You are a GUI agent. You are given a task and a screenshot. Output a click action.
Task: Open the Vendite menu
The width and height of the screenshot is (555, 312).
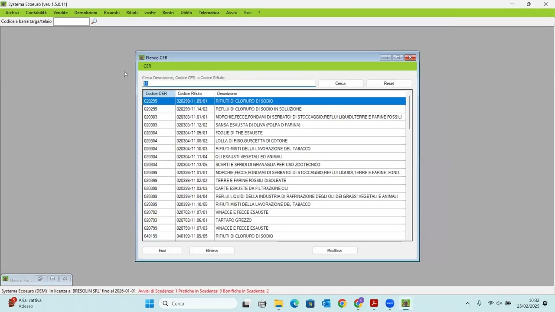point(60,13)
